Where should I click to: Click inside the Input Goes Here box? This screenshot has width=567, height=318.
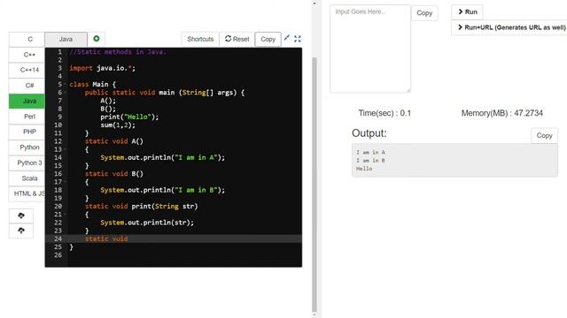(x=370, y=49)
